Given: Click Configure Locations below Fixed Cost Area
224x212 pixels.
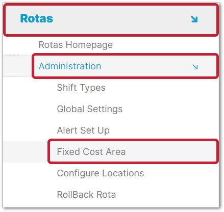Looking at the screenshot, I should (101, 173).
